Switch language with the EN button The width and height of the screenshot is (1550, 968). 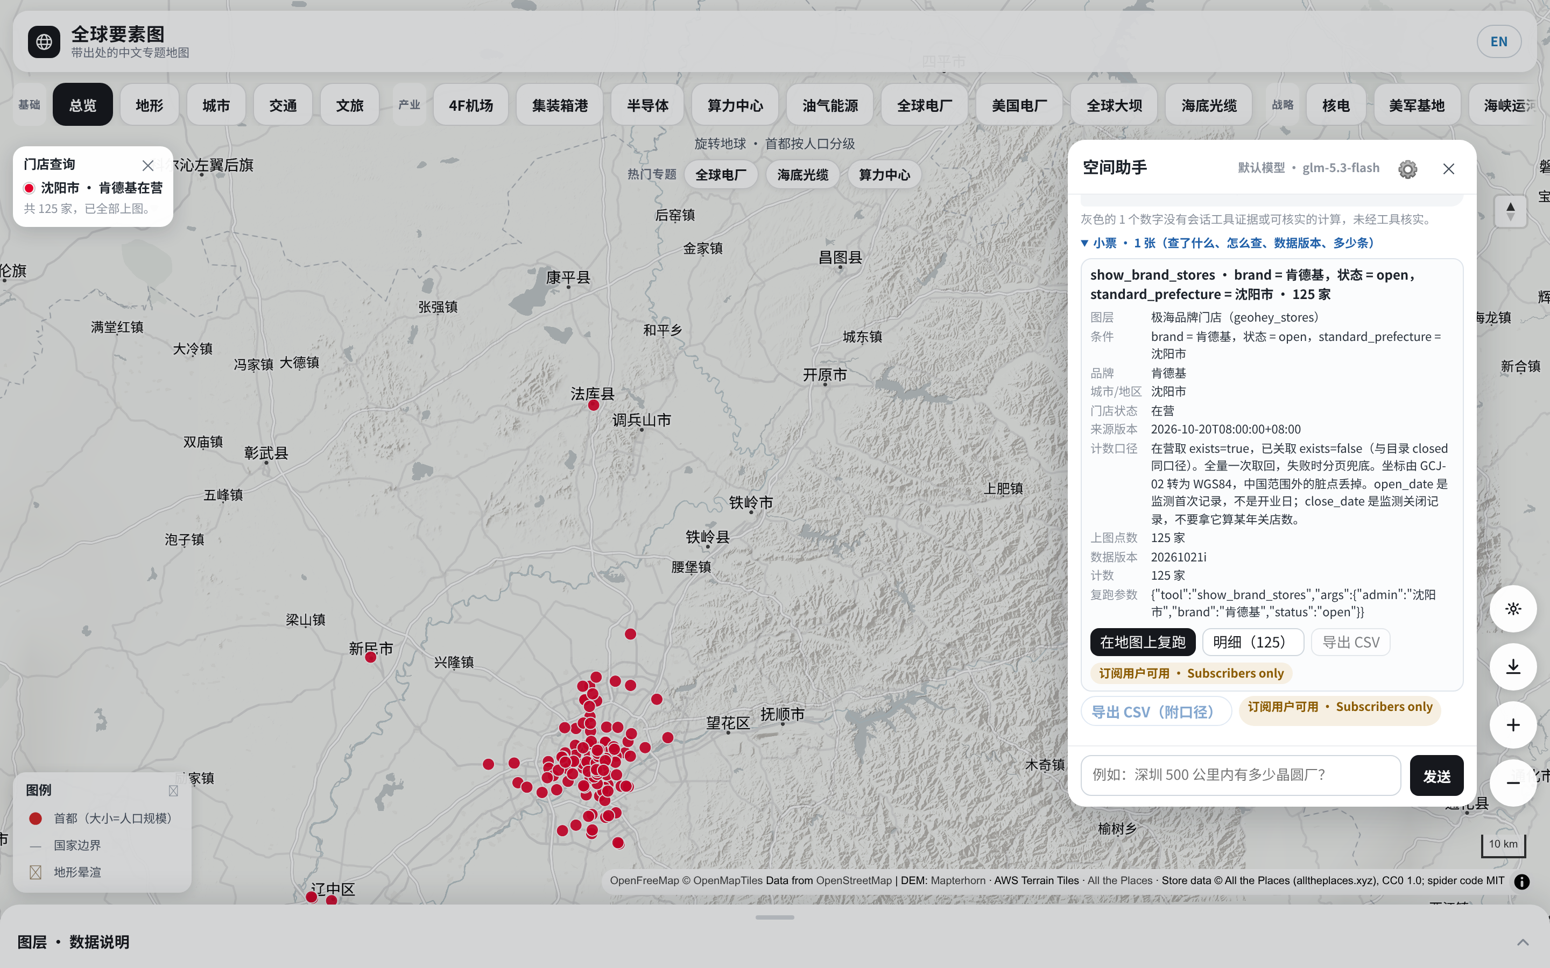(x=1499, y=41)
